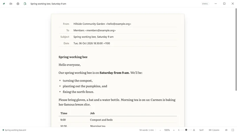
Task: Click the 94 words 1 min reading stat
Action: point(146,130)
